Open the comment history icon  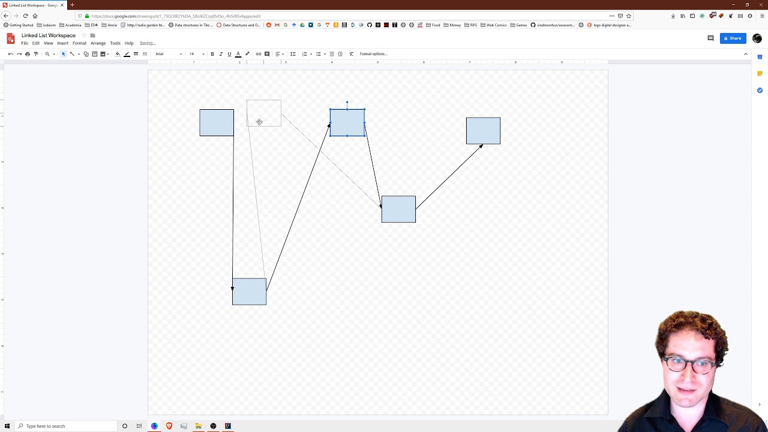tap(710, 38)
